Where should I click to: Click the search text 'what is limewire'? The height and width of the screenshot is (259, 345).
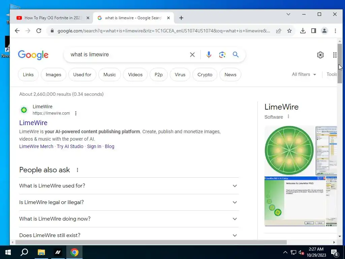90,54
